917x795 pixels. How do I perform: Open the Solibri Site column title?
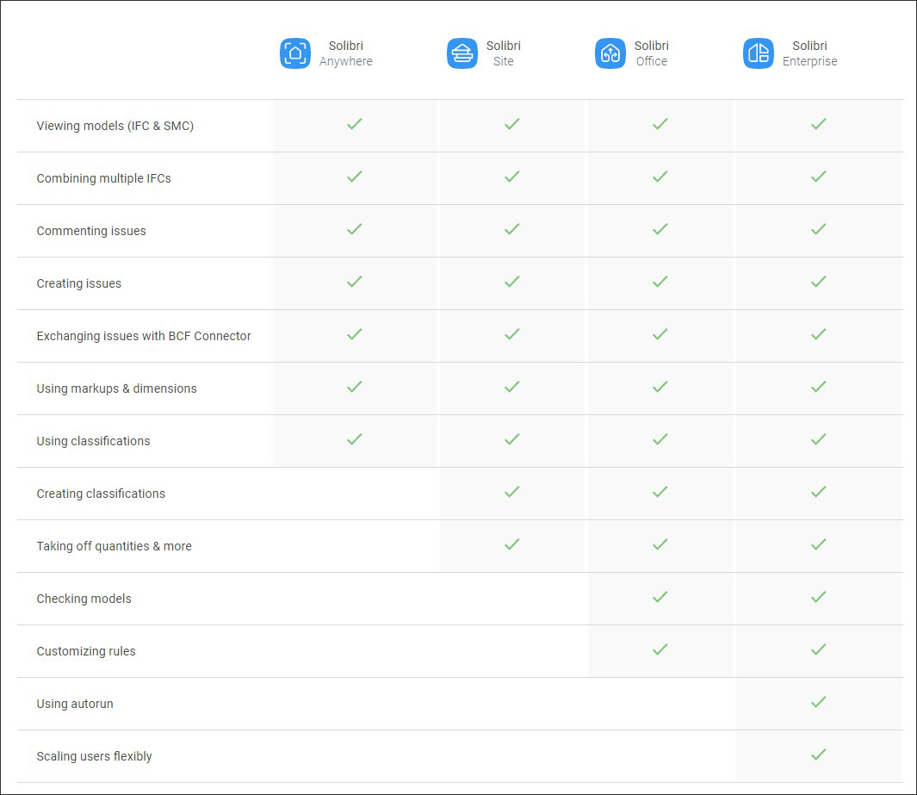pos(504,53)
